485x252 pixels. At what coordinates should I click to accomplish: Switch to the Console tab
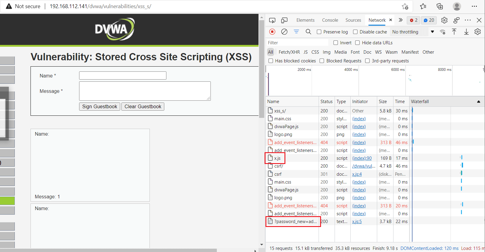[330, 20]
